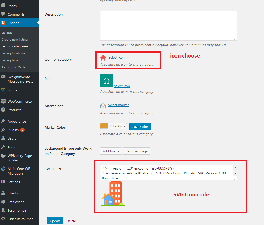Image resolution: width=264 pixels, height=225 pixels.
Task: Click the Slider Revolution refresh icon
Action: [x=3, y=219]
